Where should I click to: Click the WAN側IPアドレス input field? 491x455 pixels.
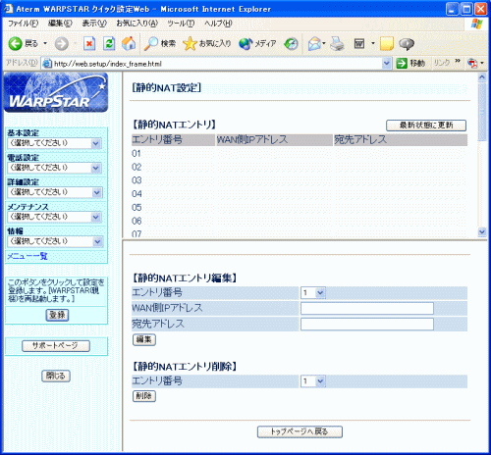tap(367, 308)
